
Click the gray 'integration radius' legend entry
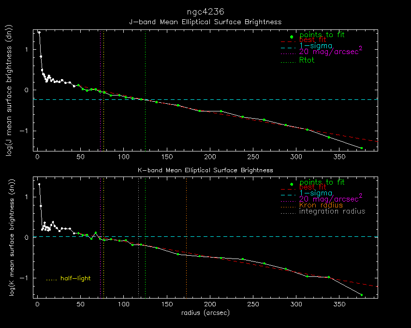[332, 211]
